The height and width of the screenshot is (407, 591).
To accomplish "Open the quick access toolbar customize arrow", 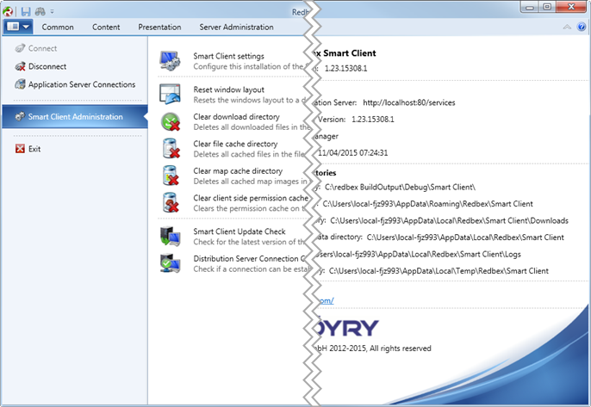I will point(52,11).
